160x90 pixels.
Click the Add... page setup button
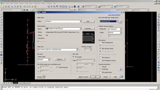tap(88, 21)
